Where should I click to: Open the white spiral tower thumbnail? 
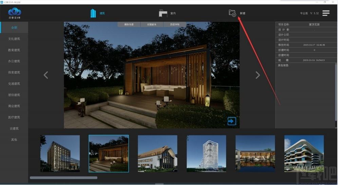[x=206, y=153]
